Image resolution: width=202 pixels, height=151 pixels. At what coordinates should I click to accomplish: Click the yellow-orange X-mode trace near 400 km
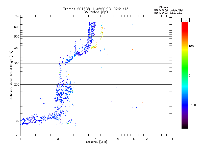94,47
